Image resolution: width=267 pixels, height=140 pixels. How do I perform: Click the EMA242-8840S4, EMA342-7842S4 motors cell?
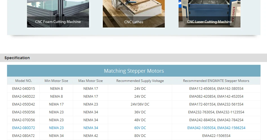pyautogui.click(x=216, y=120)
